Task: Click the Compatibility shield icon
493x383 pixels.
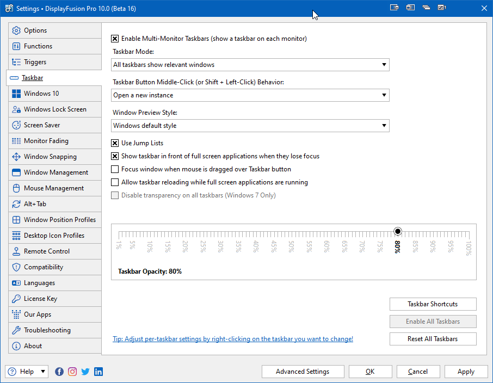Action: [16, 267]
